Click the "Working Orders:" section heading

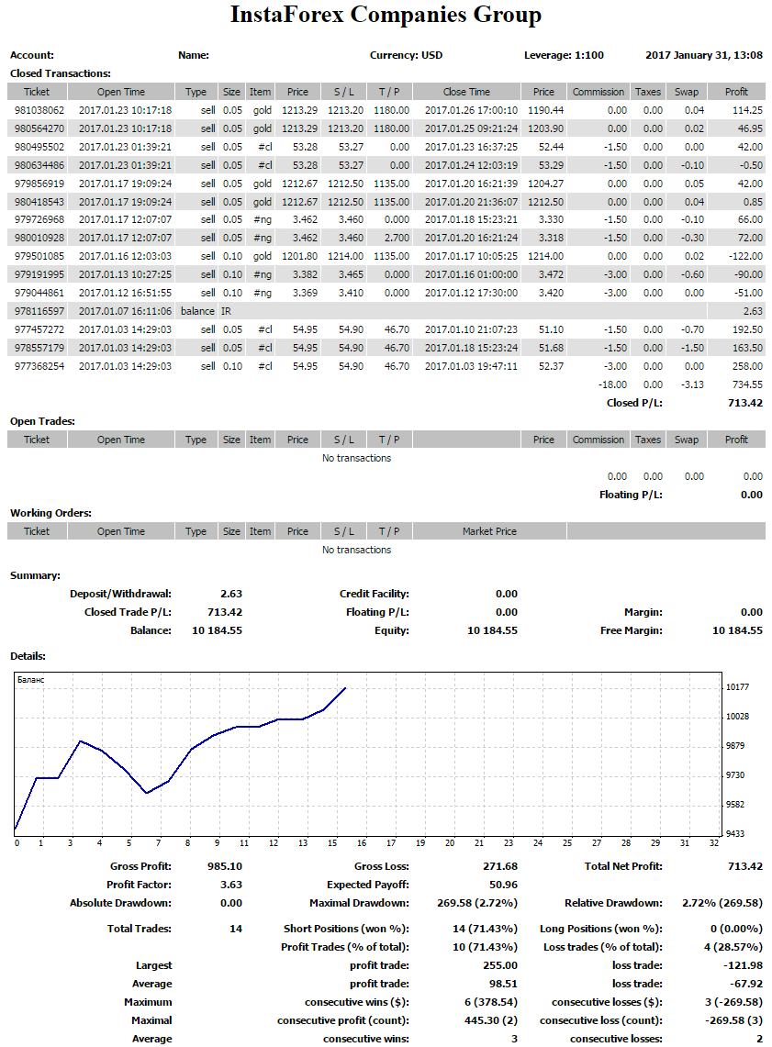[x=50, y=513]
